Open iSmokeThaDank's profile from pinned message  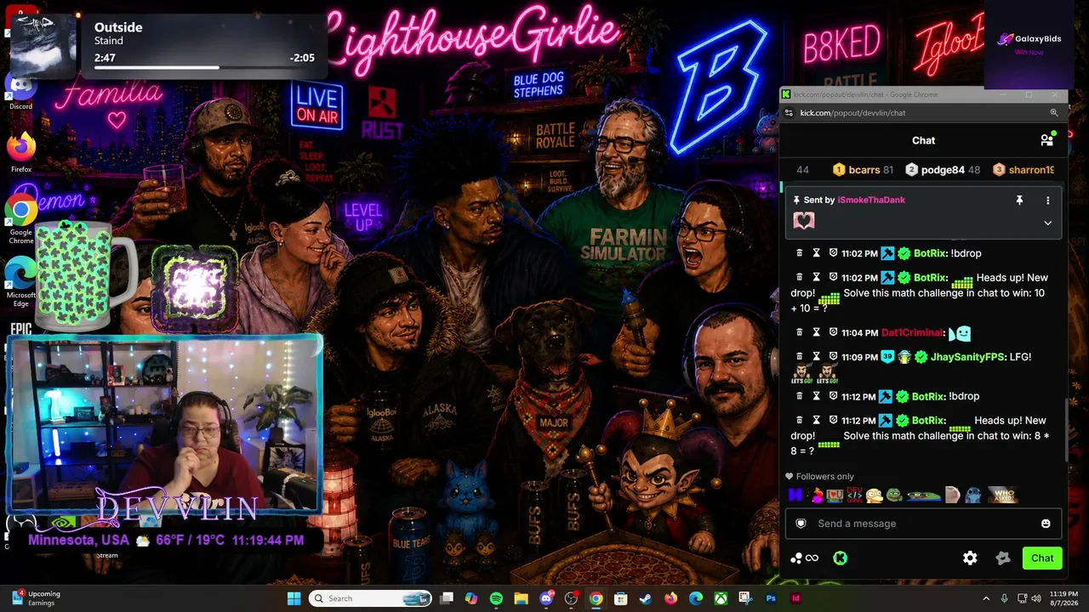tap(871, 200)
